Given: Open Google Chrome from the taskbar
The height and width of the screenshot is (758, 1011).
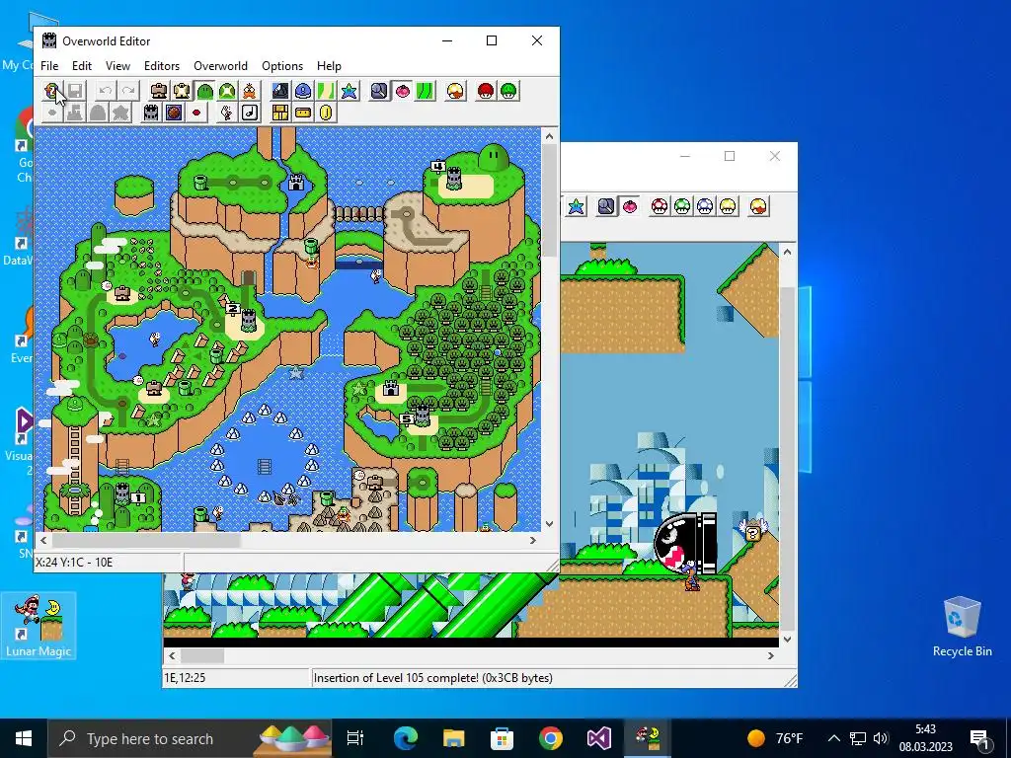Looking at the screenshot, I should tap(551, 738).
